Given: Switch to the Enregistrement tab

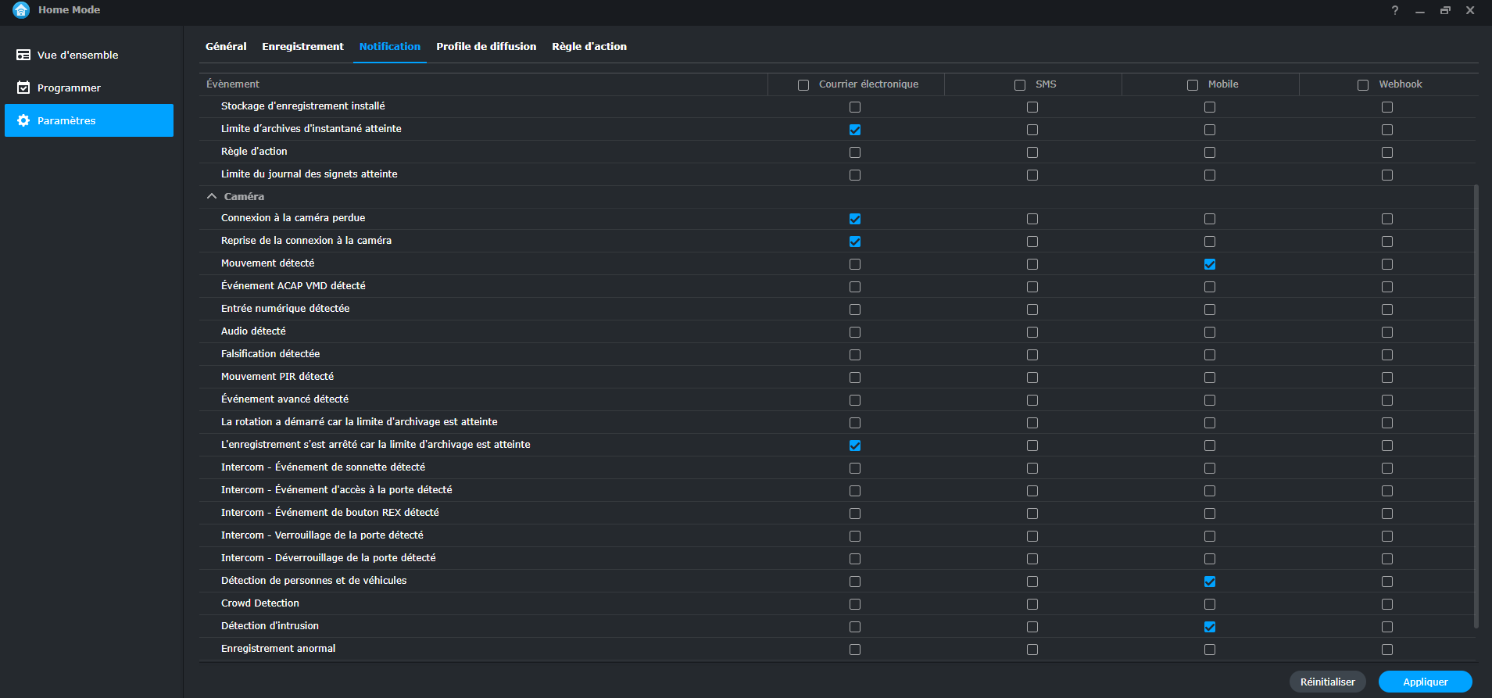Looking at the screenshot, I should click(x=302, y=46).
